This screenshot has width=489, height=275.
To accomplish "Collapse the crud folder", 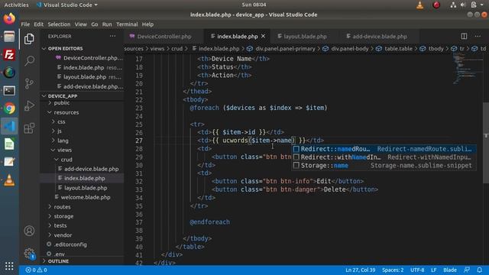I will [x=66, y=160].
